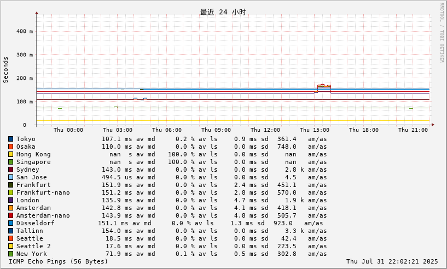Screen dimensions: 447x269
Task: Click the Thu 09:00 time axis label
Action: point(216,130)
